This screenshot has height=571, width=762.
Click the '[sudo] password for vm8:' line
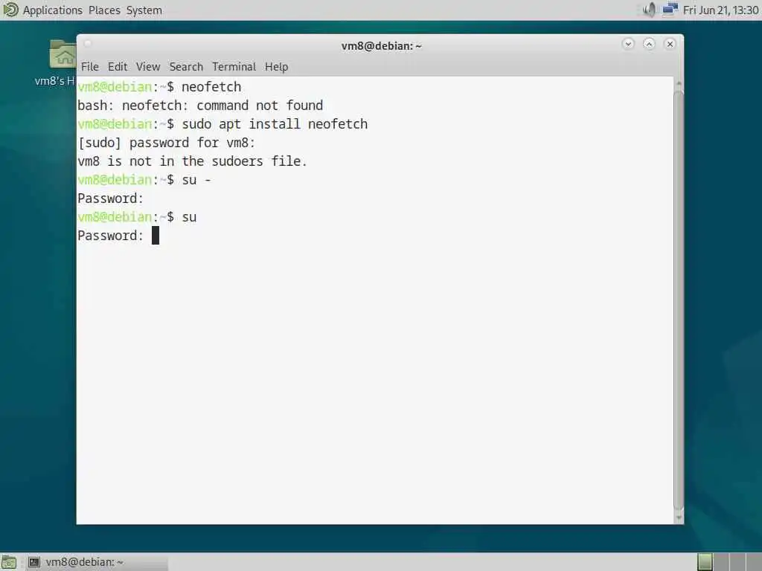(166, 143)
